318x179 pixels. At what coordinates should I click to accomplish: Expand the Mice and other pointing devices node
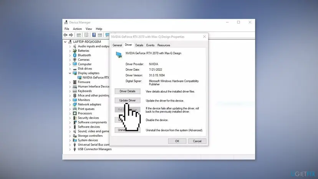point(70,95)
